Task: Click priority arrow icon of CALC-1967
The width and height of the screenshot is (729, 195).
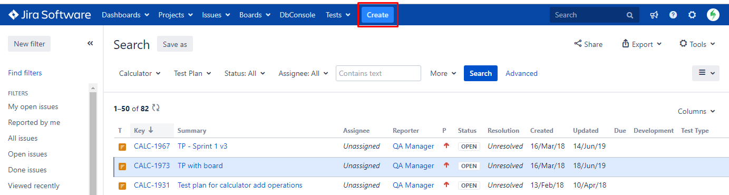Action: [x=446, y=146]
